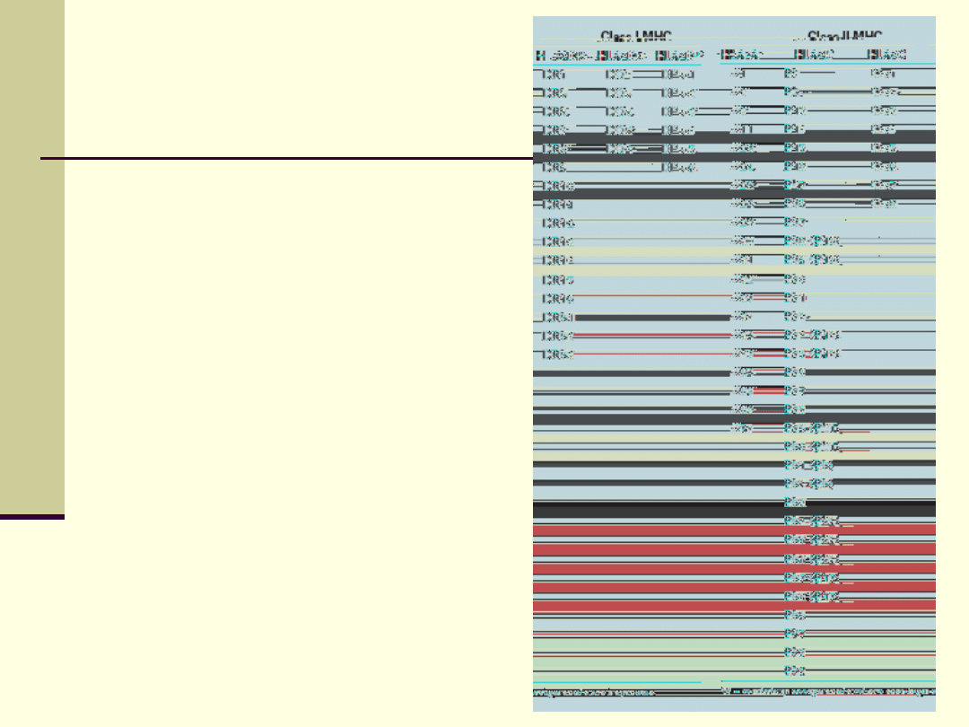
Task: Click the olive vertical sidebar band
Action: (x=32, y=251)
